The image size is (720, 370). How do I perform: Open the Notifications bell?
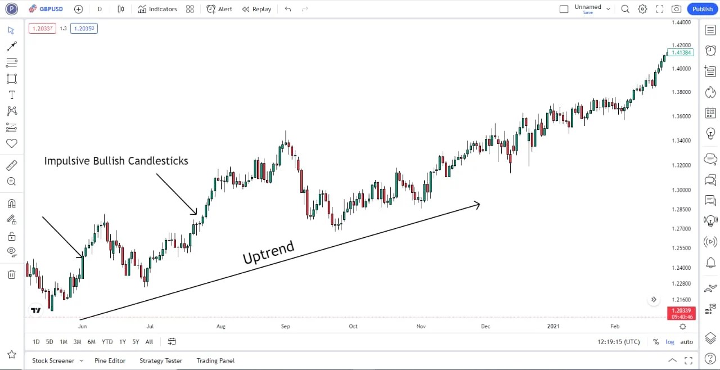tap(710, 262)
